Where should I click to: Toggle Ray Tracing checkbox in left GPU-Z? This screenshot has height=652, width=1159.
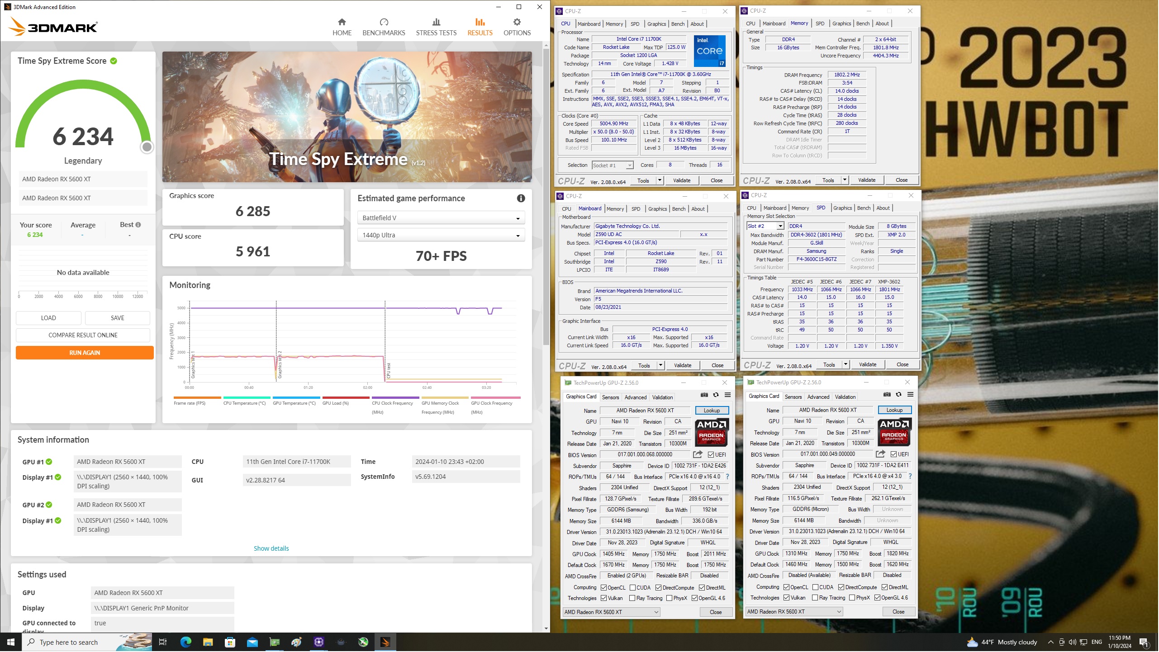(x=632, y=599)
